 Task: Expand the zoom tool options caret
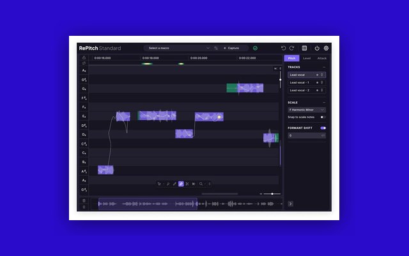click(205, 184)
